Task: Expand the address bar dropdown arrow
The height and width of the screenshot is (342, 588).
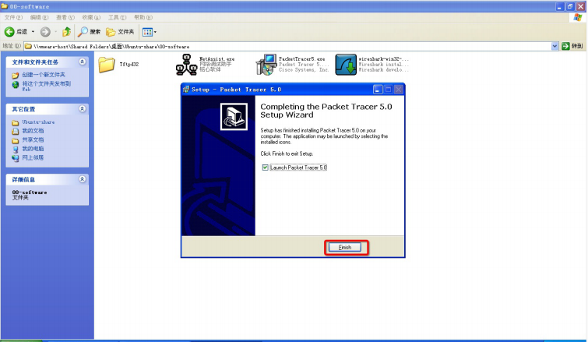Action: pos(555,46)
